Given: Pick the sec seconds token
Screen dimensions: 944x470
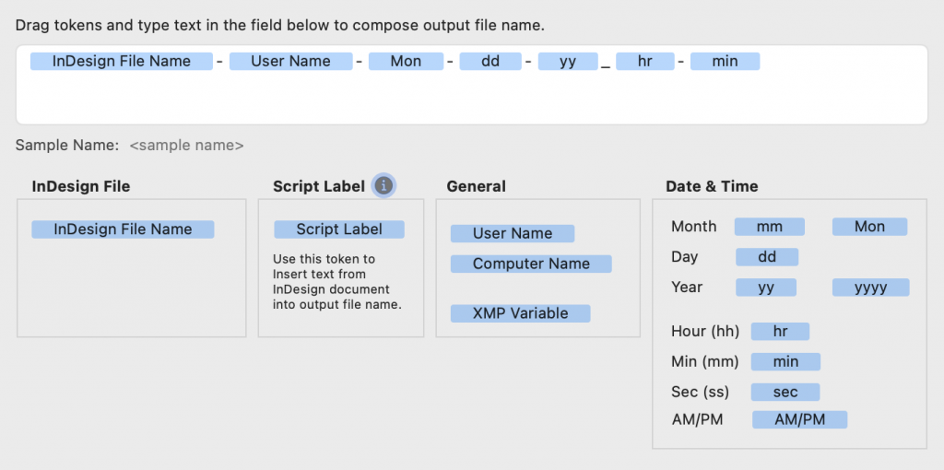Looking at the screenshot, I should (x=785, y=393).
